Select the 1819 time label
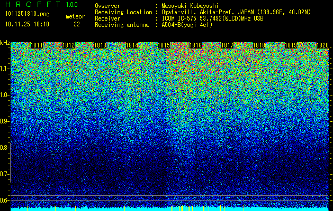Viewport: 333px width, 211px height. (x=291, y=45)
